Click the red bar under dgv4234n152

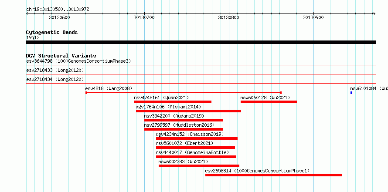pyautogui.click(x=197, y=138)
